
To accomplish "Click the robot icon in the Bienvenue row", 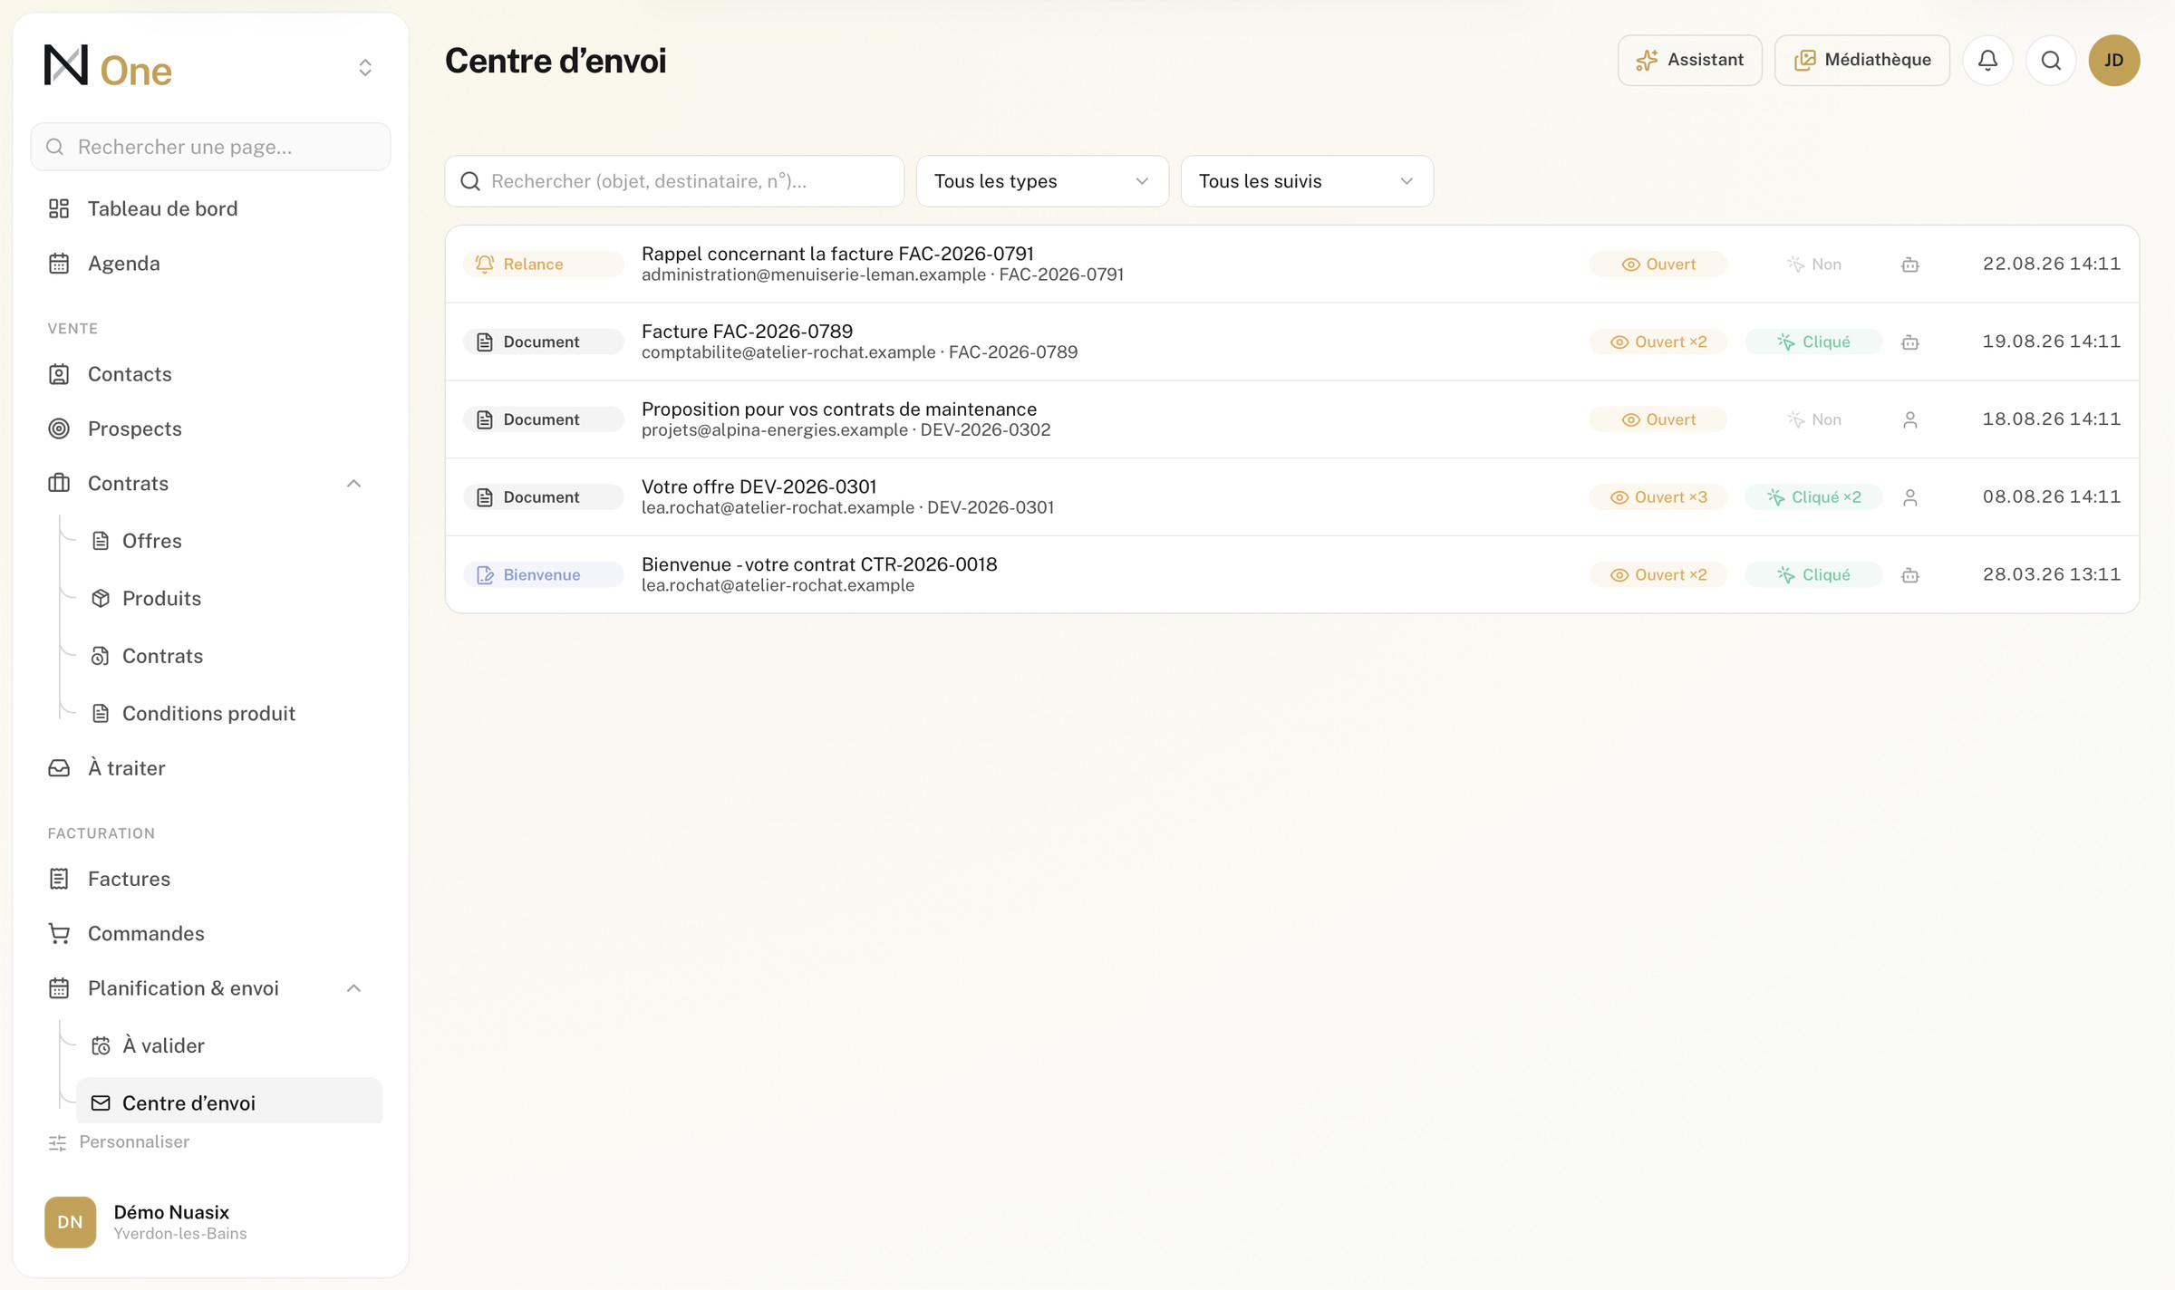I will [1909, 575].
